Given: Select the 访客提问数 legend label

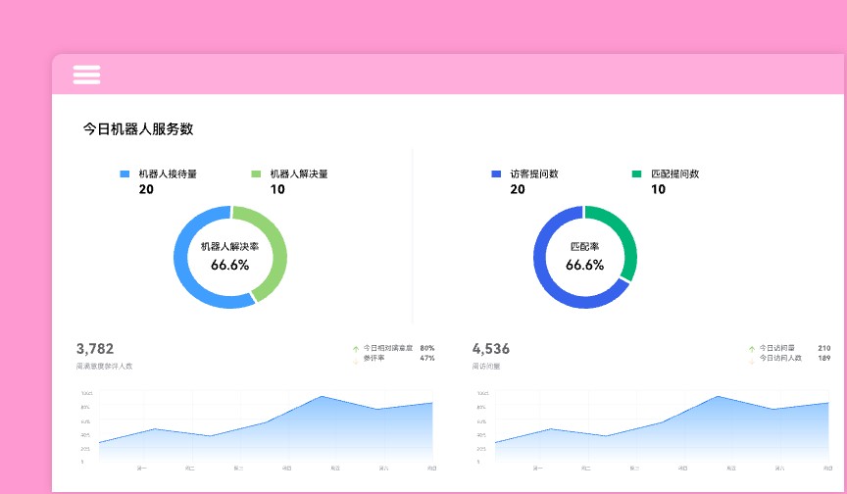Looking at the screenshot, I should [x=533, y=173].
